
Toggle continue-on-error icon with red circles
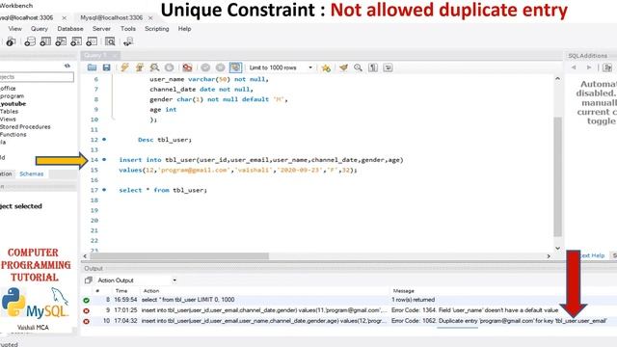pyautogui.click(x=187, y=67)
